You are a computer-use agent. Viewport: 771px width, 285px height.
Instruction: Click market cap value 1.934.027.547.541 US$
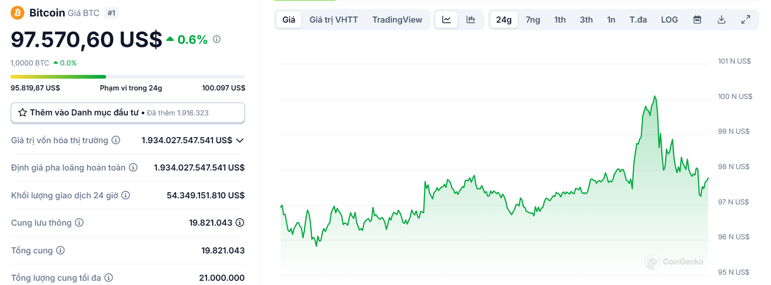[187, 140]
